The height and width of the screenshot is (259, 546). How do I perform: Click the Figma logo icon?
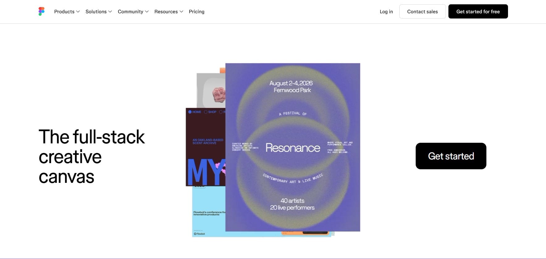point(41,11)
